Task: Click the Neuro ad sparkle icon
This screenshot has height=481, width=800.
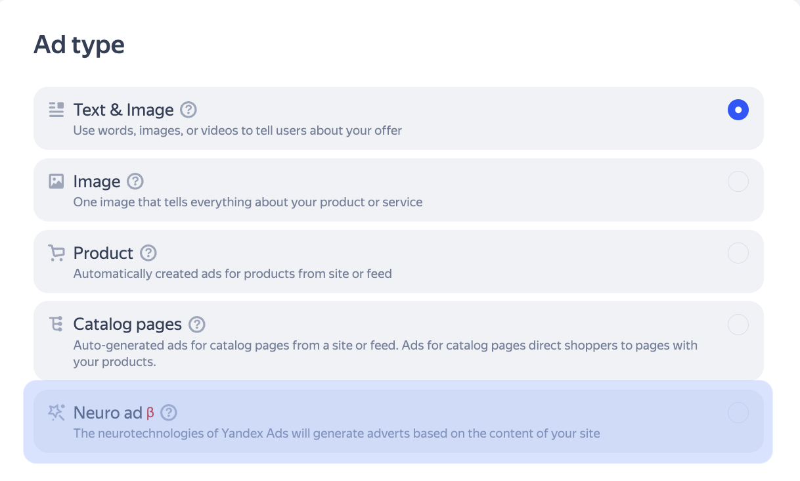Action: point(56,413)
